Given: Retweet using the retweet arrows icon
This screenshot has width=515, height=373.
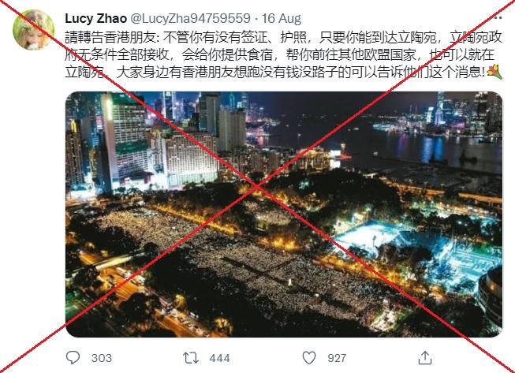Looking at the screenshot, I should 191,358.
